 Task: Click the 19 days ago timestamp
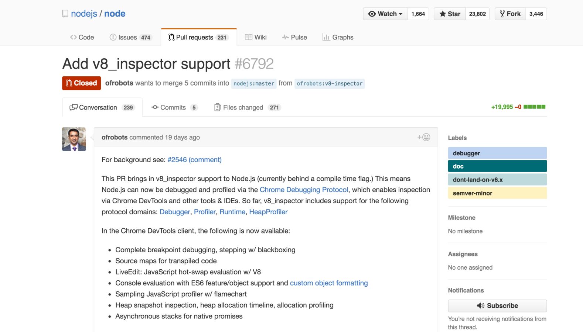click(182, 137)
